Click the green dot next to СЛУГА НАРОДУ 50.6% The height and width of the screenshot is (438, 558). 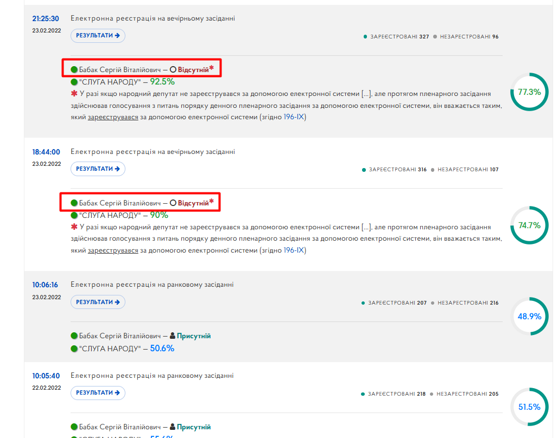74,349
